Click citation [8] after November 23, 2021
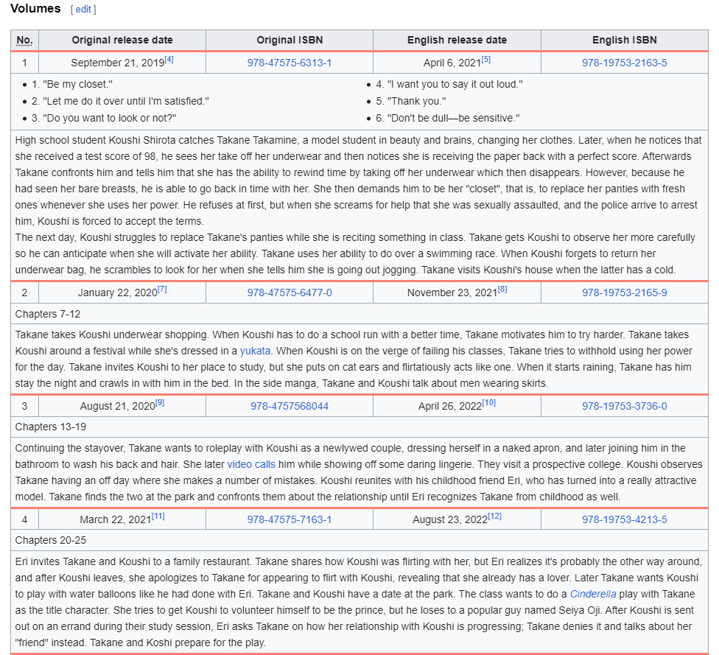719x655 pixels. [x=502, y=290]
